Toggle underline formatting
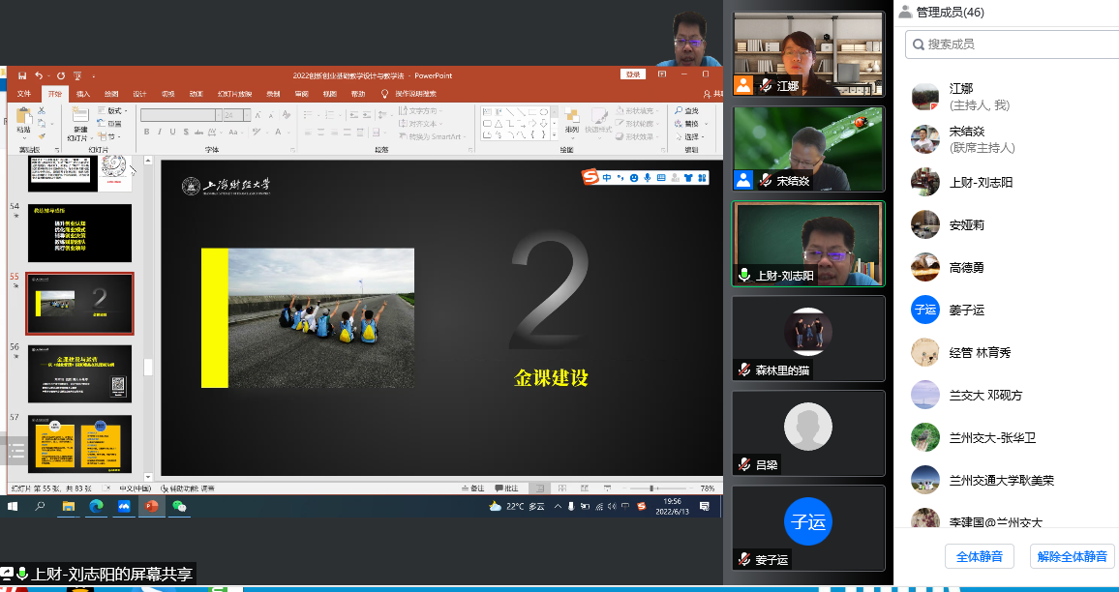The image size is (1119, 592). point(172,130)
